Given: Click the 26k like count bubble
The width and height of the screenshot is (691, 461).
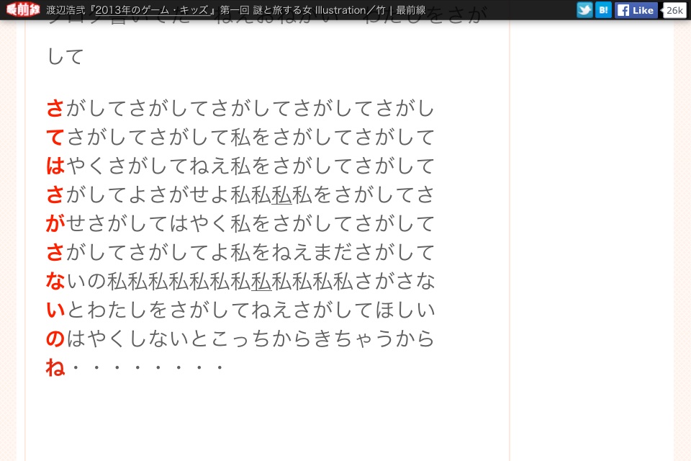Looking at the screenshot, I should point(674,10).
